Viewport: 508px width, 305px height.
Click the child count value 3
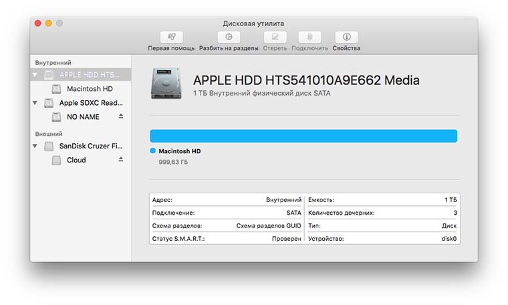[455, 213]
